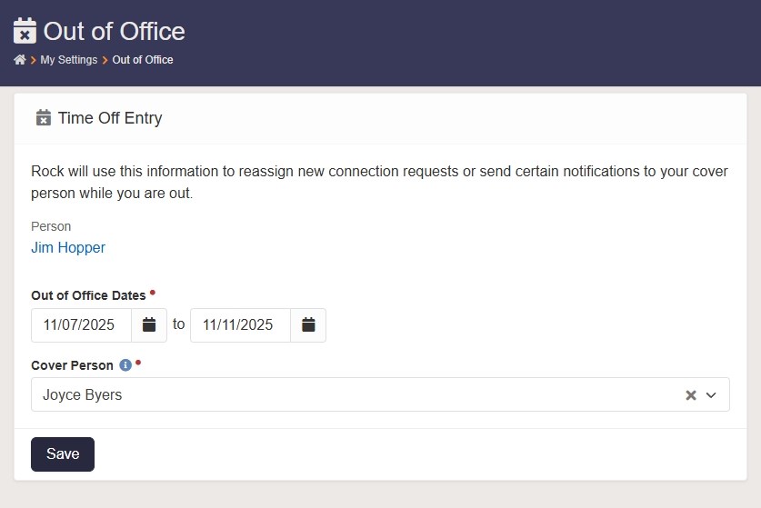Go to home via breadcrumb house icon
The width and height of the screenshot is (761, 508).
[x=19, y=60]
